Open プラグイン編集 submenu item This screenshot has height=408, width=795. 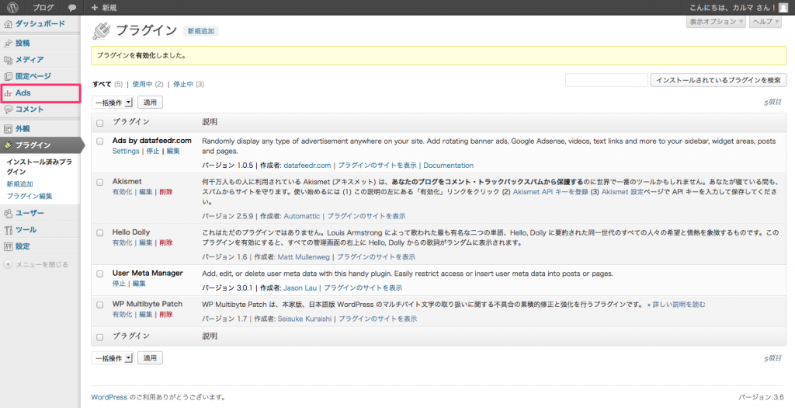click(x=30, y=197)
